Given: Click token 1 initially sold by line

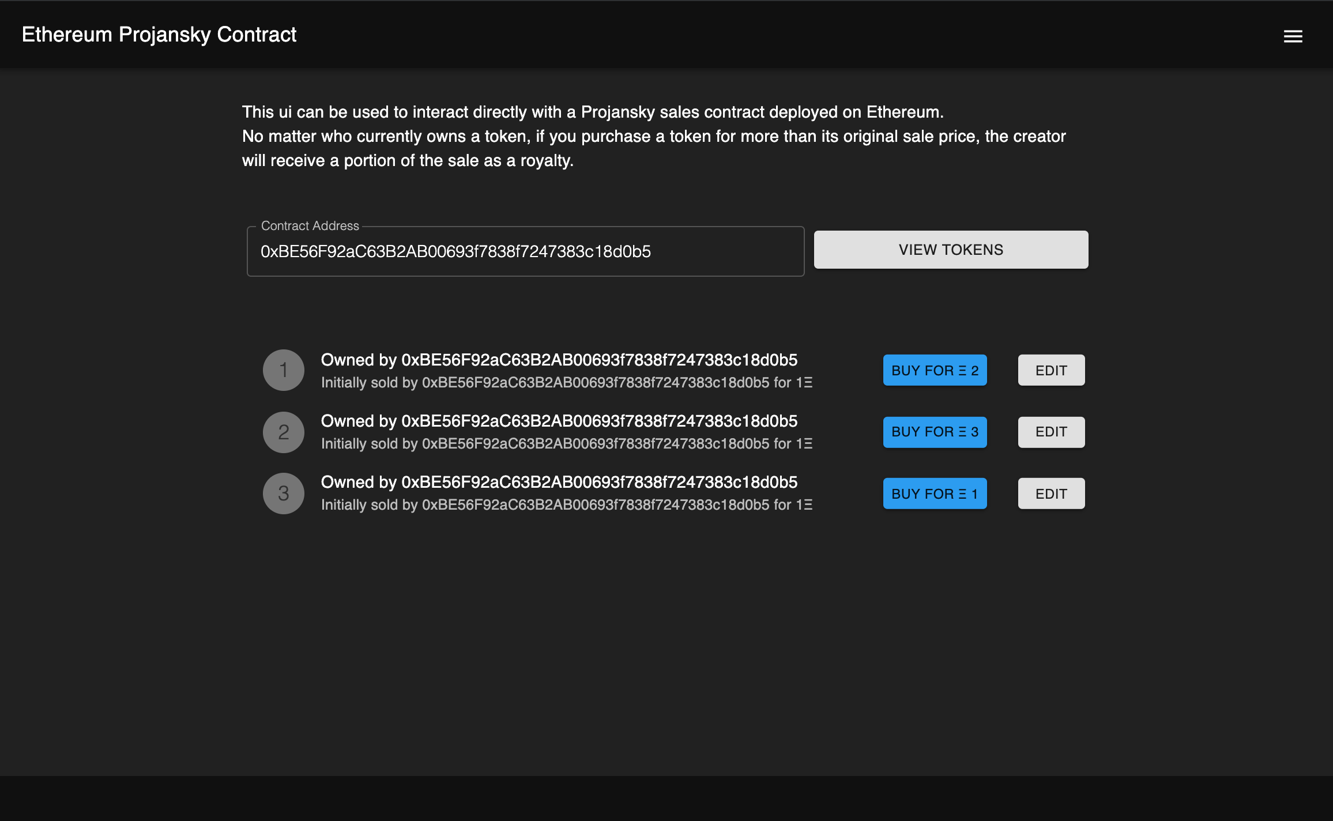Looking at the screenshot, I should [566, 383].
